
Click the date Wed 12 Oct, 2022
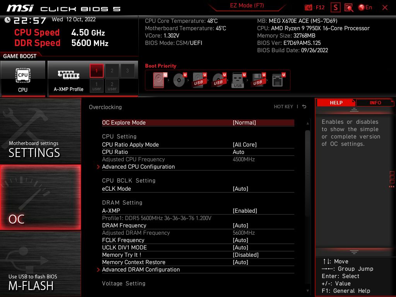(73, 19)
